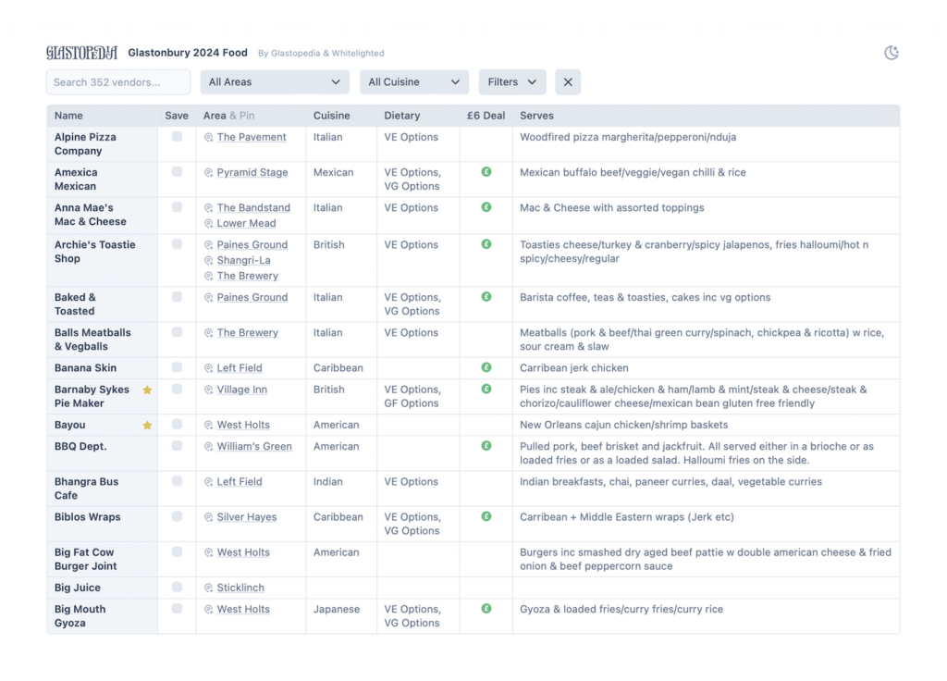Expand the Filters dropdown
The width and height of the screenshot is (947, 681).
[x=512, y=82]
